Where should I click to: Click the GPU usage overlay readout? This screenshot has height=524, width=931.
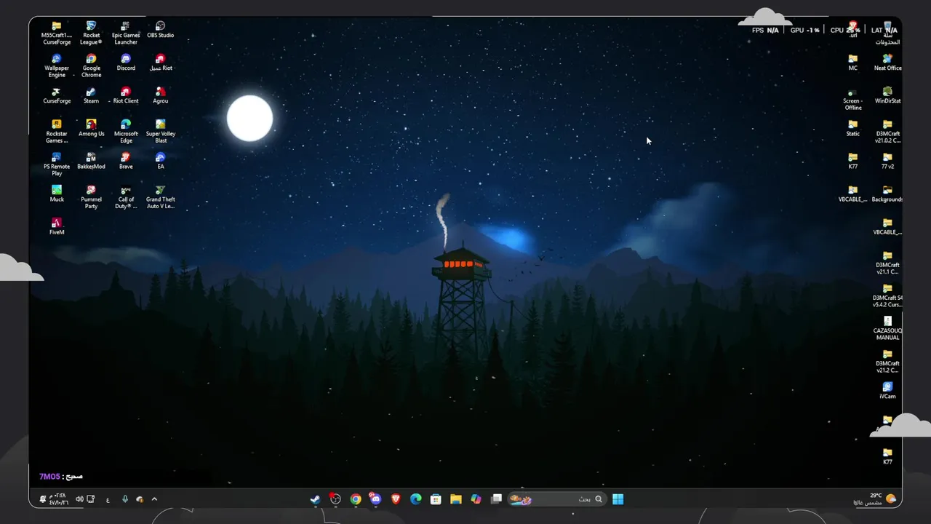pyautogui.click(x=805, y=31)
